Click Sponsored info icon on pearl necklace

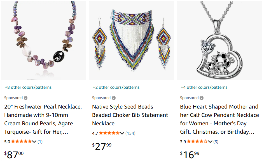(x=26, y=98)
